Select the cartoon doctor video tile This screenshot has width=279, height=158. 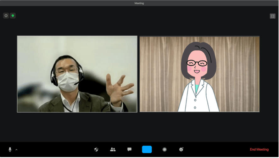coord(199,74)
